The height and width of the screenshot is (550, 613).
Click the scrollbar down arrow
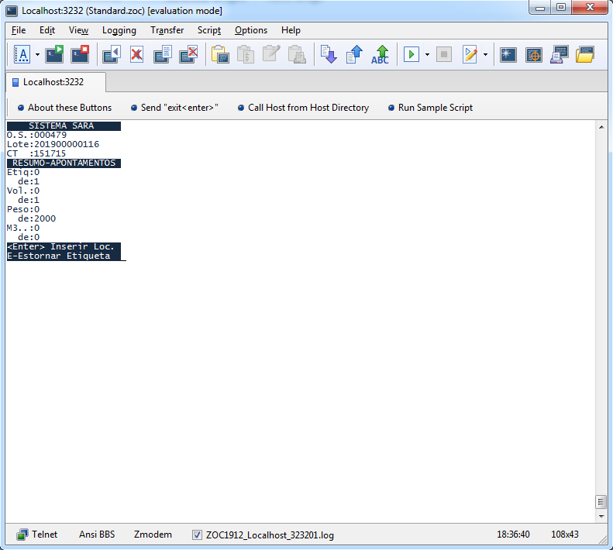[x=601, y=517]
